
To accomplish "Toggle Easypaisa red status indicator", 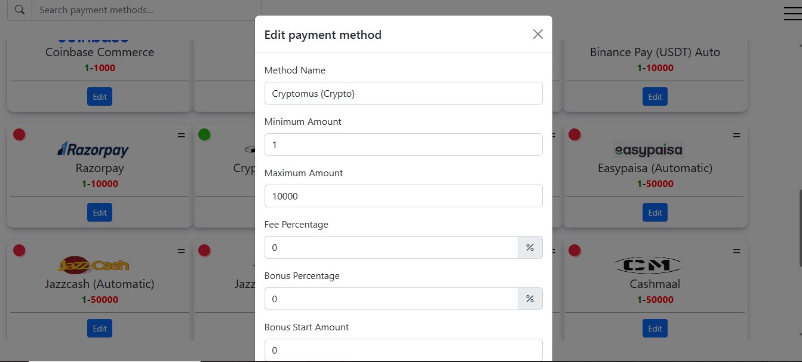I will (x=574, y=134).
